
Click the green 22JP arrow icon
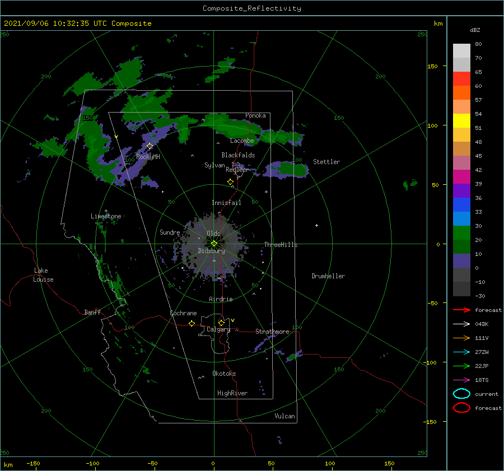point(461,366)
